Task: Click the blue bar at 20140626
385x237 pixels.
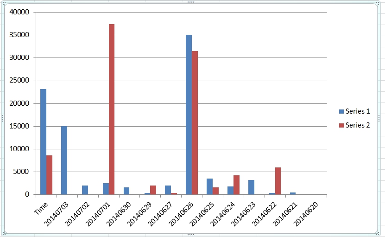Action: [x=189, y=115]
